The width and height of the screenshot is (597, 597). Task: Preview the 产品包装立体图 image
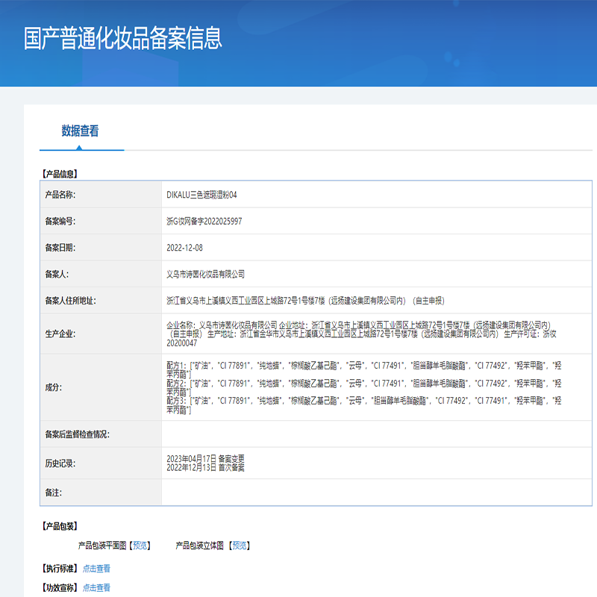[240, 546]
